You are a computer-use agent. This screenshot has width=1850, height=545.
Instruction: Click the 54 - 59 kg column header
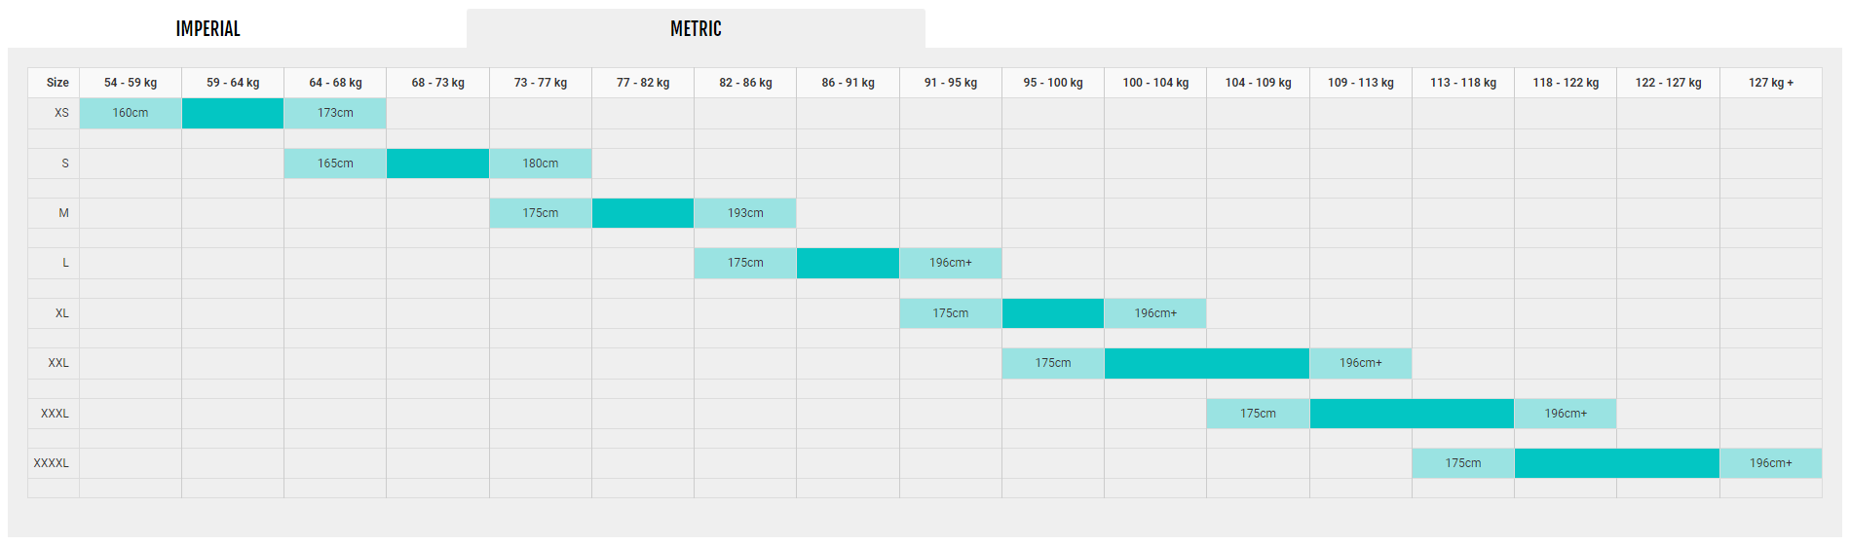pos(131,83)
